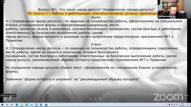The height and width of the screenshot is (107, 191).
Task: Open subtitles and captions menu
Action: 10,99
